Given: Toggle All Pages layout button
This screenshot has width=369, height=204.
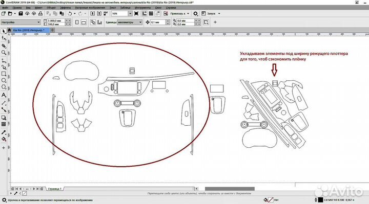Looking at the screenshot, I should (x=93, y=22).
